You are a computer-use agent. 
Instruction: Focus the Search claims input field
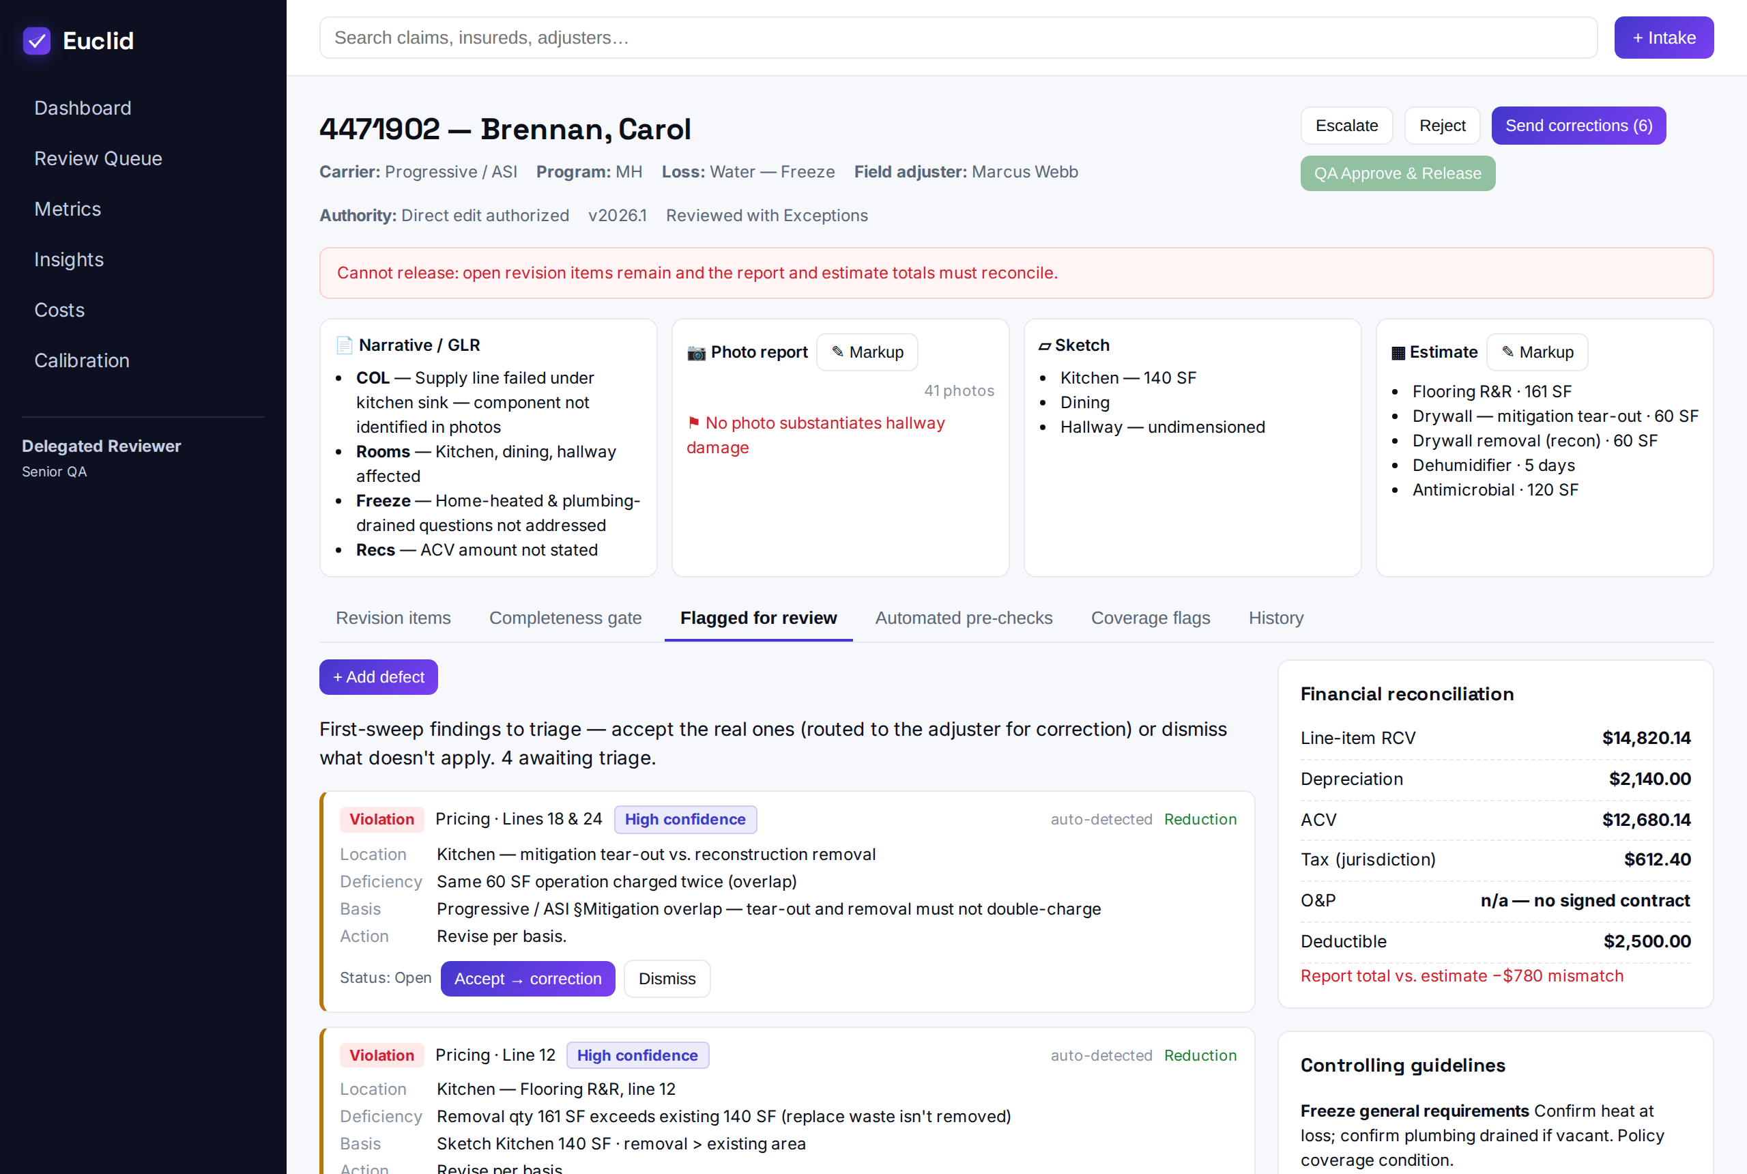958,38
